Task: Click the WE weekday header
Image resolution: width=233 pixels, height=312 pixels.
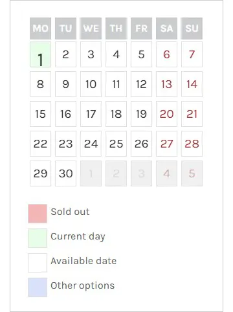Action: tap(91, 28)
